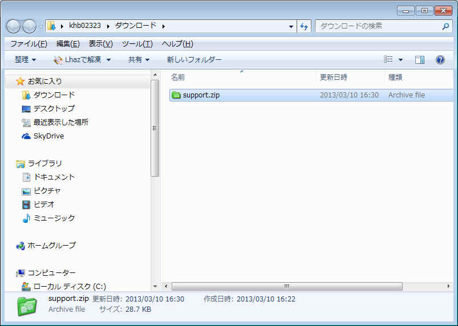Open the view options dropdown arrow
The width and height of the screenshot is (458, 326).
(x=400, y=60)
